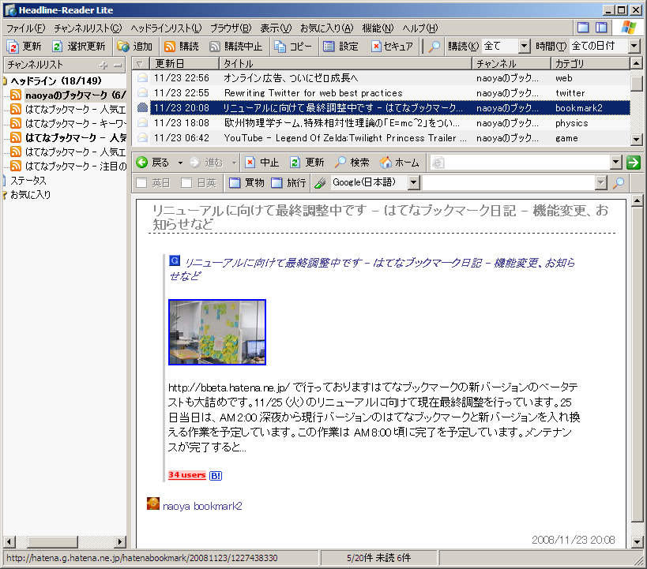Select headline 'Rewriting Twitter for web best practices'
This screenshot has width=647, height=569.
[313, 93]
